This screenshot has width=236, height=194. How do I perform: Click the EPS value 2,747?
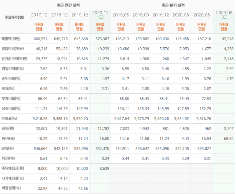click(x=229, y=129)
